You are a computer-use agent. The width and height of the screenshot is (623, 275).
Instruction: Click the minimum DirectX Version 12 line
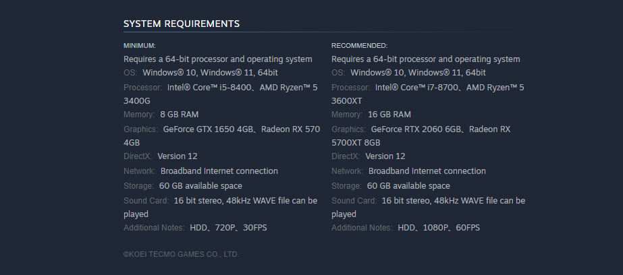pyautogui.click(x=161, y=156)
